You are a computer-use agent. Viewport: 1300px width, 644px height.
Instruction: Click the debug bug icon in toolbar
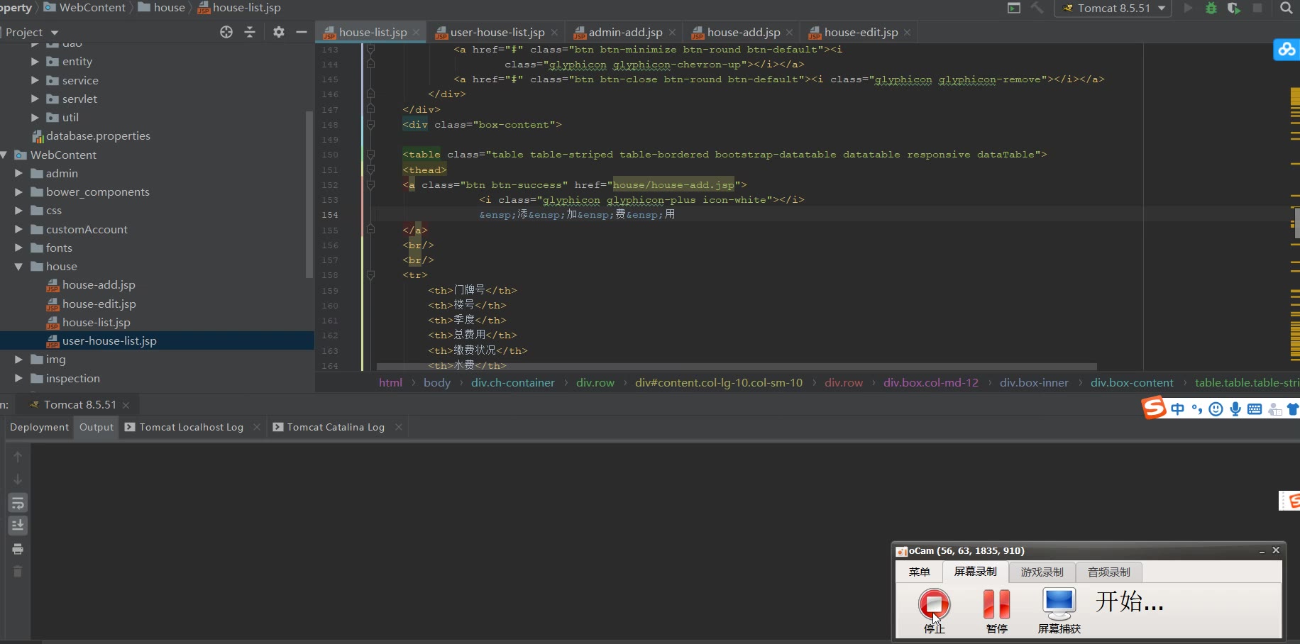click(x=1211, y=9)
